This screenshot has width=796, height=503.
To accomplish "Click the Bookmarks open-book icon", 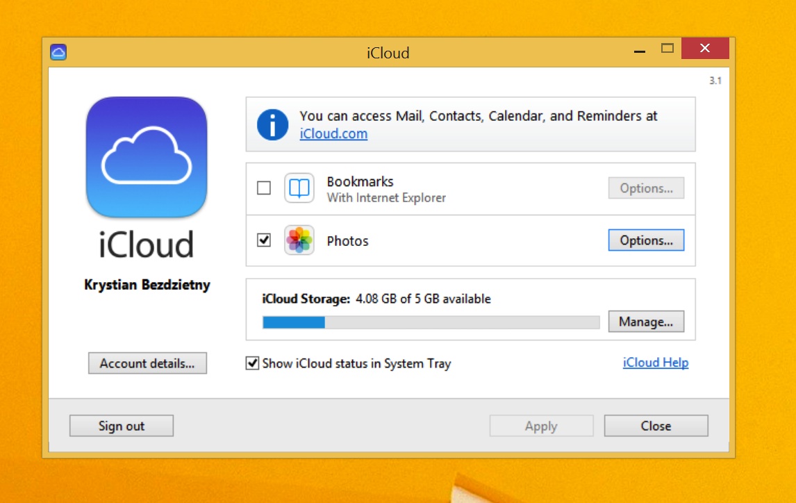I will (299, 188).
